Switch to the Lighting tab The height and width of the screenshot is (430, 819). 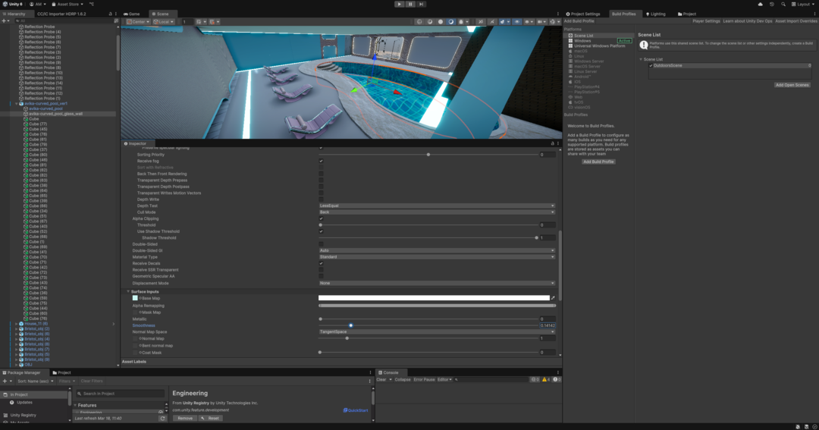[x=655, y=14]
